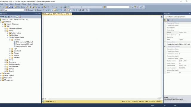
Task: Click the Start debugging arrow icon
Action: [x=68, y=7]
